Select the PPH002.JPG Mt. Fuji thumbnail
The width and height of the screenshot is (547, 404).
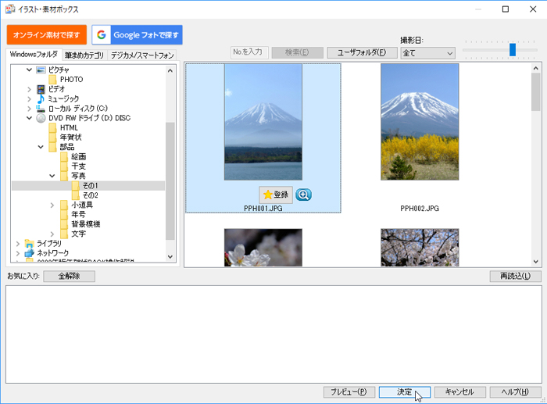point(420,122)
